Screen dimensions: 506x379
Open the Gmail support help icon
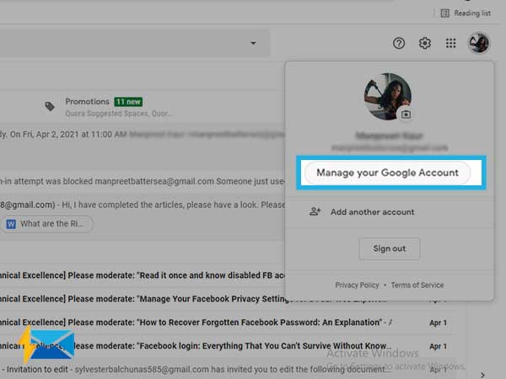coord(399,43)
